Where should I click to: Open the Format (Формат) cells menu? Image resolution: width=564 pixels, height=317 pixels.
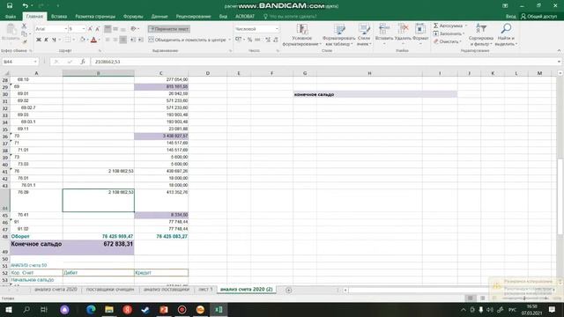pyautogui.click(x=420, y=33)
